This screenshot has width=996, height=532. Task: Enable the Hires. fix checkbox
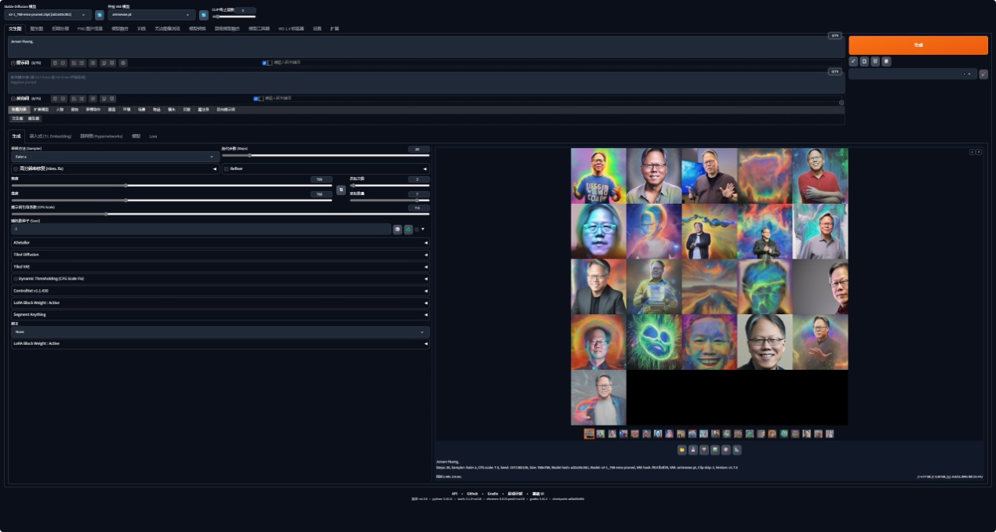pos(16,168)
